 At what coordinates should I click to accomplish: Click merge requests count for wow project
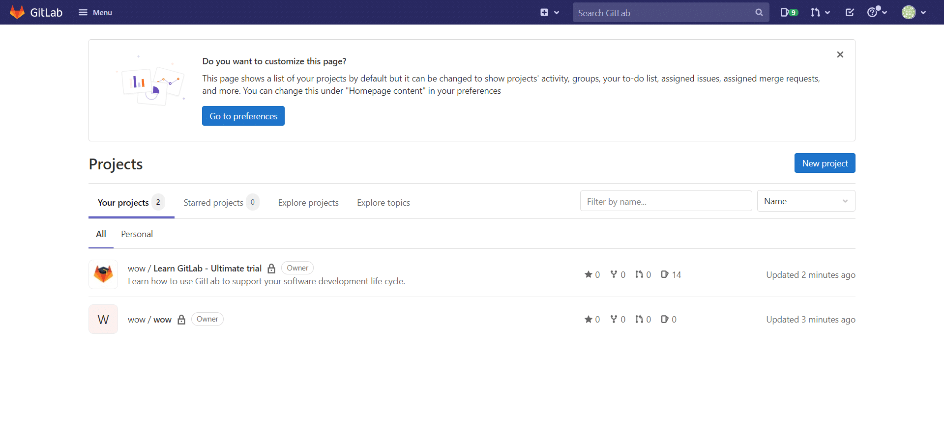(643, 319)
